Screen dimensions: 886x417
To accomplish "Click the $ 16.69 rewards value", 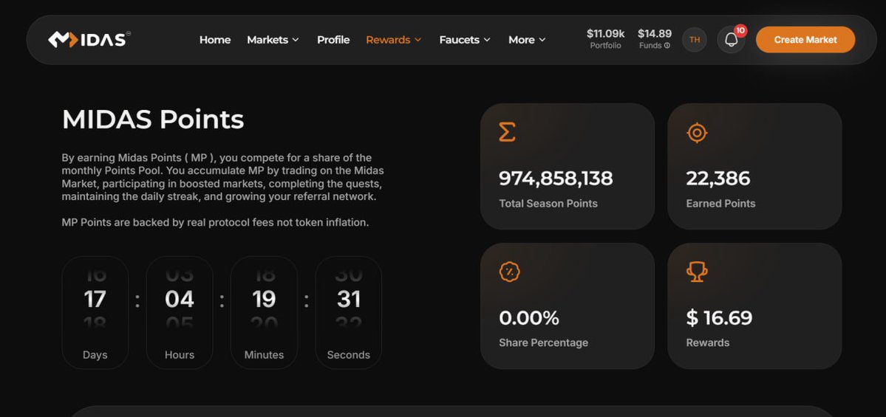I will [x=719, y=317].
